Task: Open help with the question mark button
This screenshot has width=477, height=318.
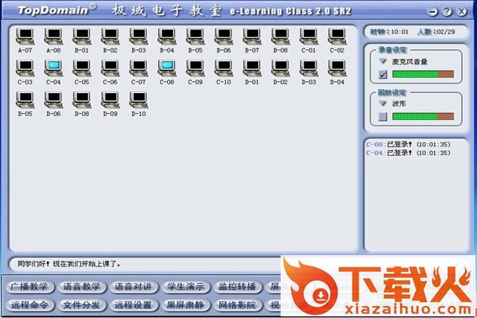Action: (449, 13)
